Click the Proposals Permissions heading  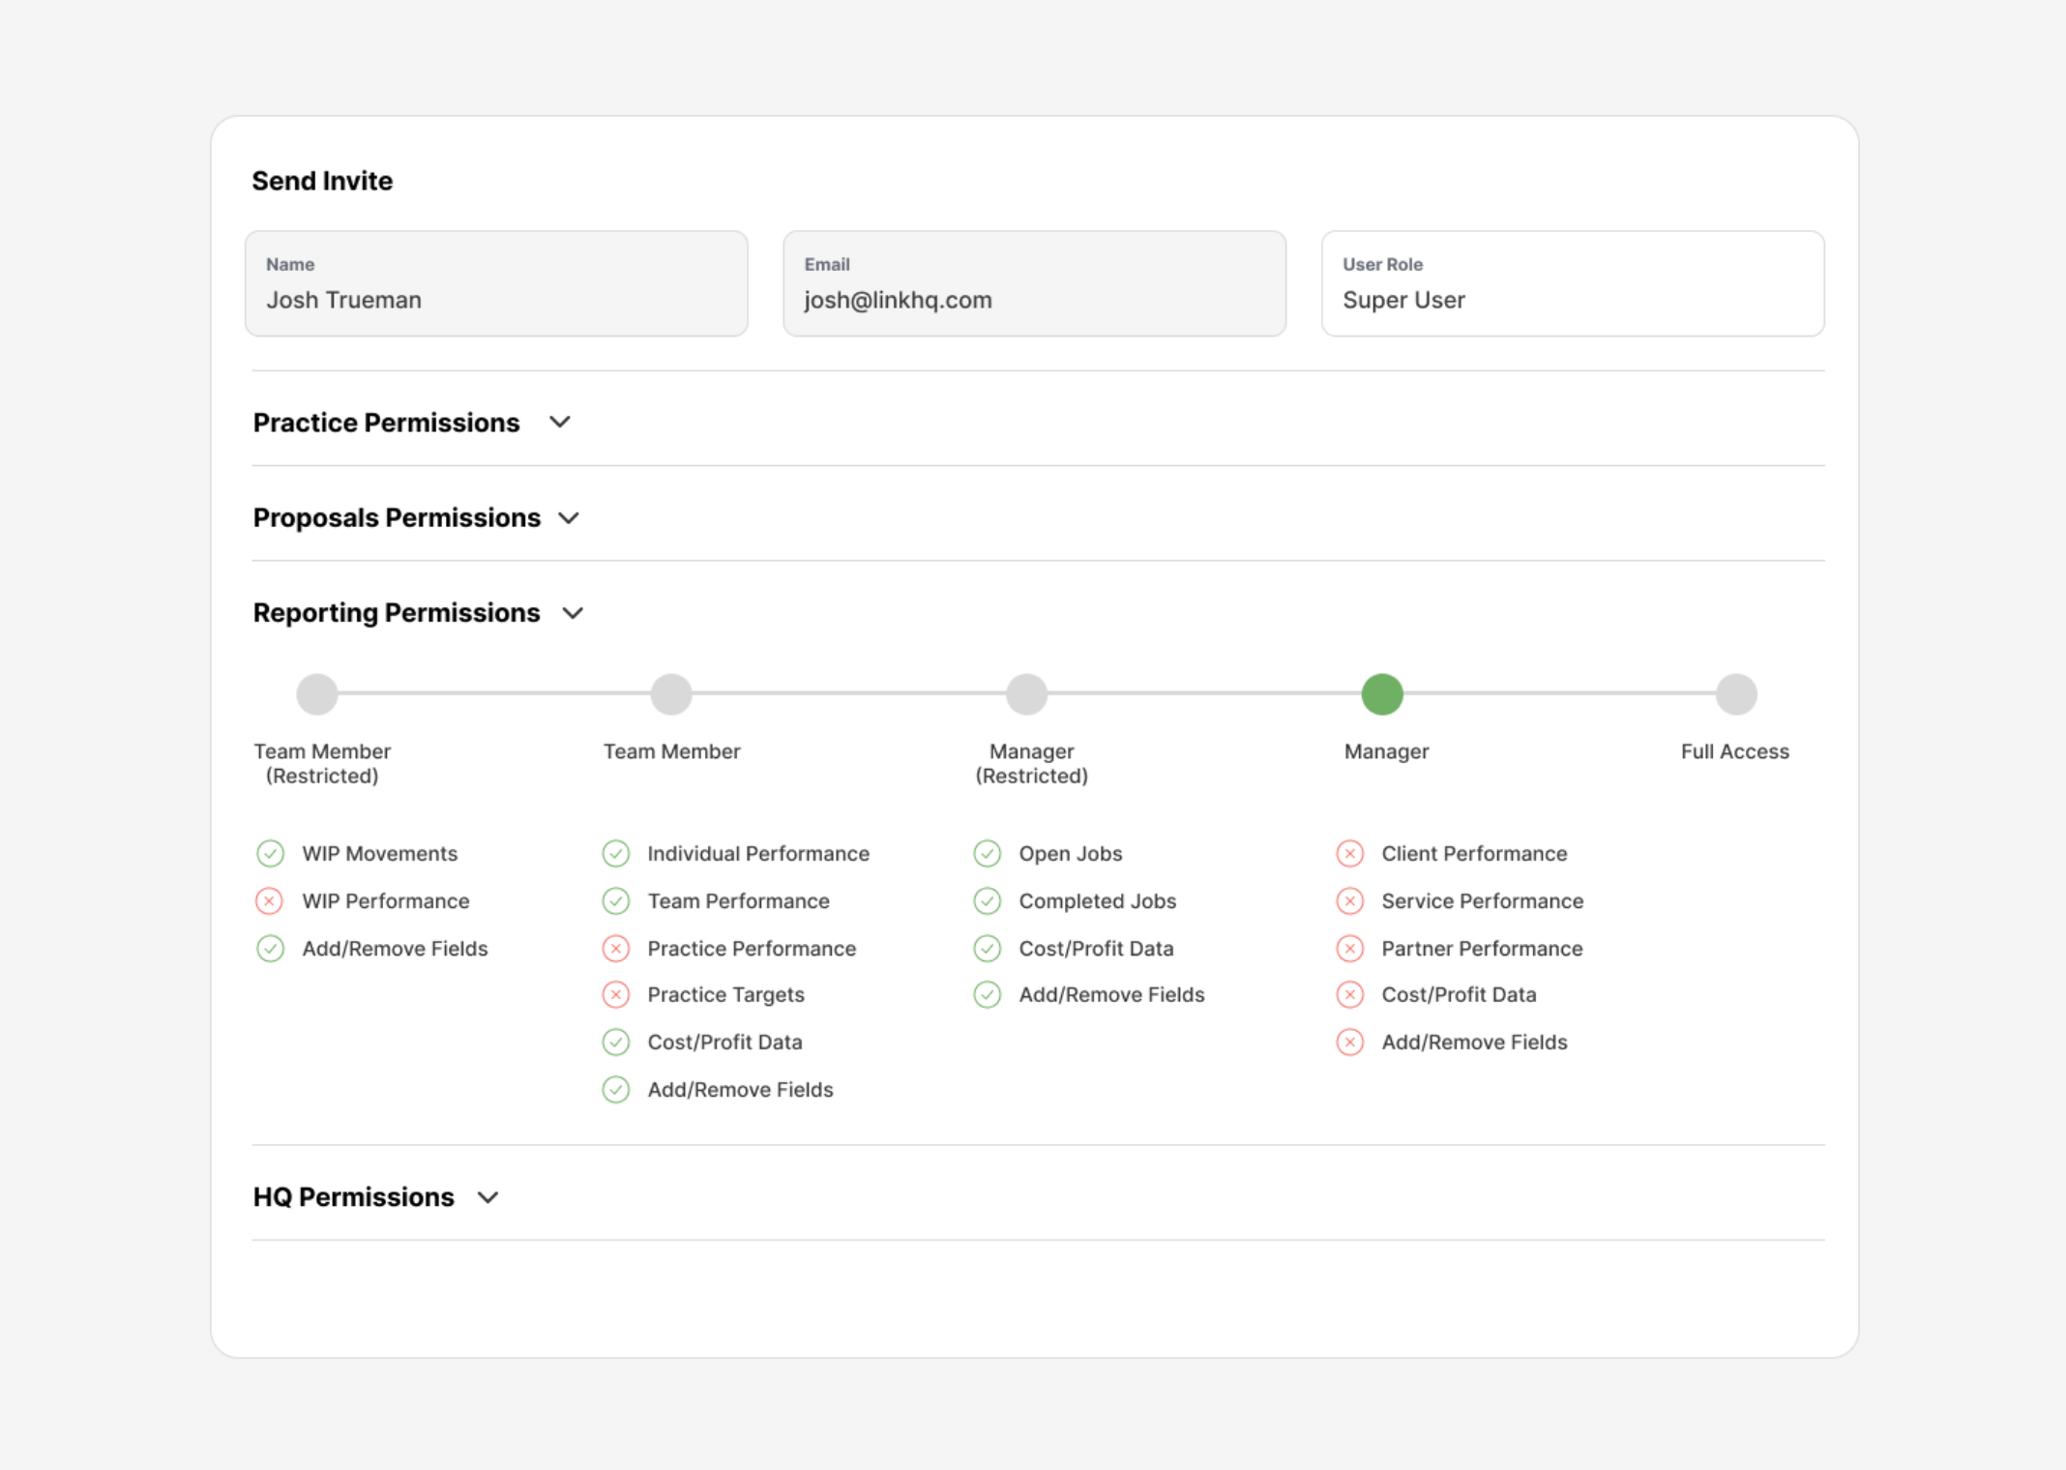(x=397, y=518)
